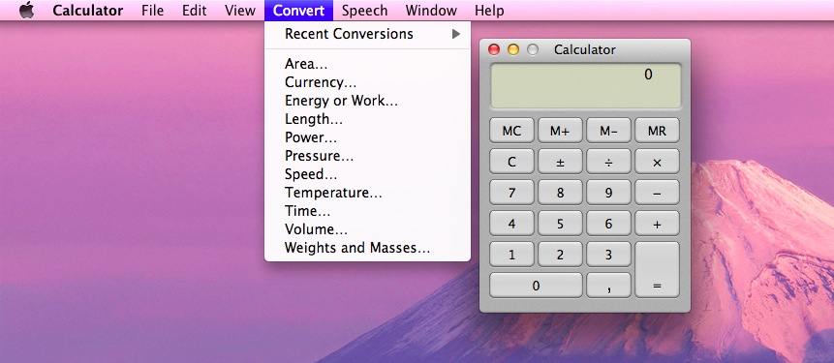This screenshot has height=363, width=834.
Task: Select Energy or Work conversion
Action: click(367, 101)
